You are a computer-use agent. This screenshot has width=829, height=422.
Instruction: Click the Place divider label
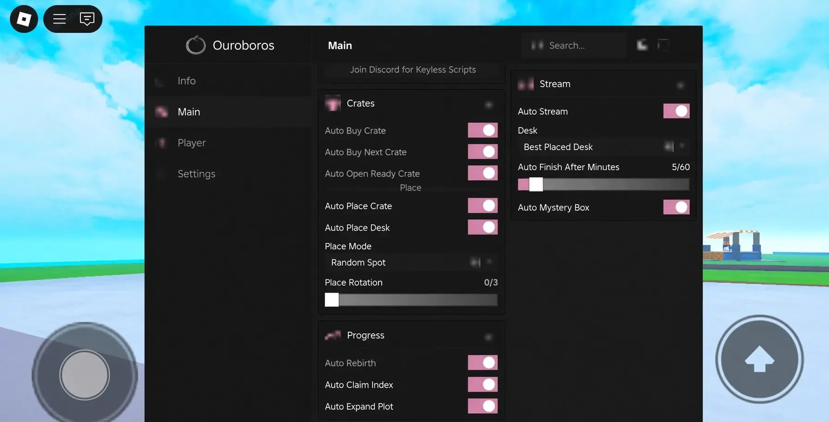point(410,188)
